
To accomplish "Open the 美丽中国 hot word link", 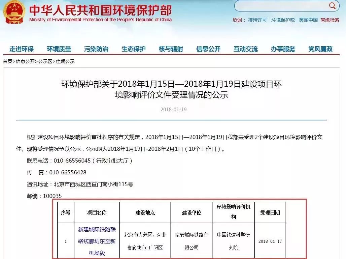I will pos(308,20).
